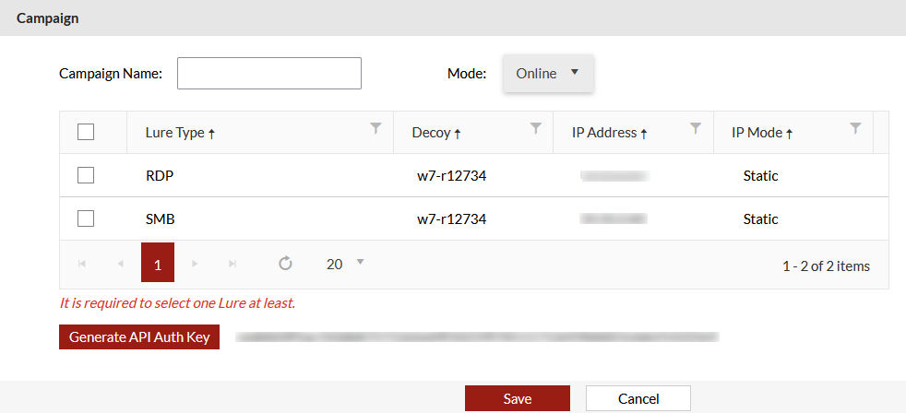The image size is (906, 413).
Task: Open the Lure Type column filter
Action: pyautogui.click(x=376, y=129)
